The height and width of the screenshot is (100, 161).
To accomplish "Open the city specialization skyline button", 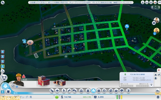I will (x=5, y=86).
